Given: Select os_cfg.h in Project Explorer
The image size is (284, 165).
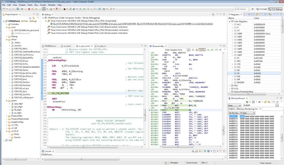Looking at the screenshot, I should tap(18, 113).
